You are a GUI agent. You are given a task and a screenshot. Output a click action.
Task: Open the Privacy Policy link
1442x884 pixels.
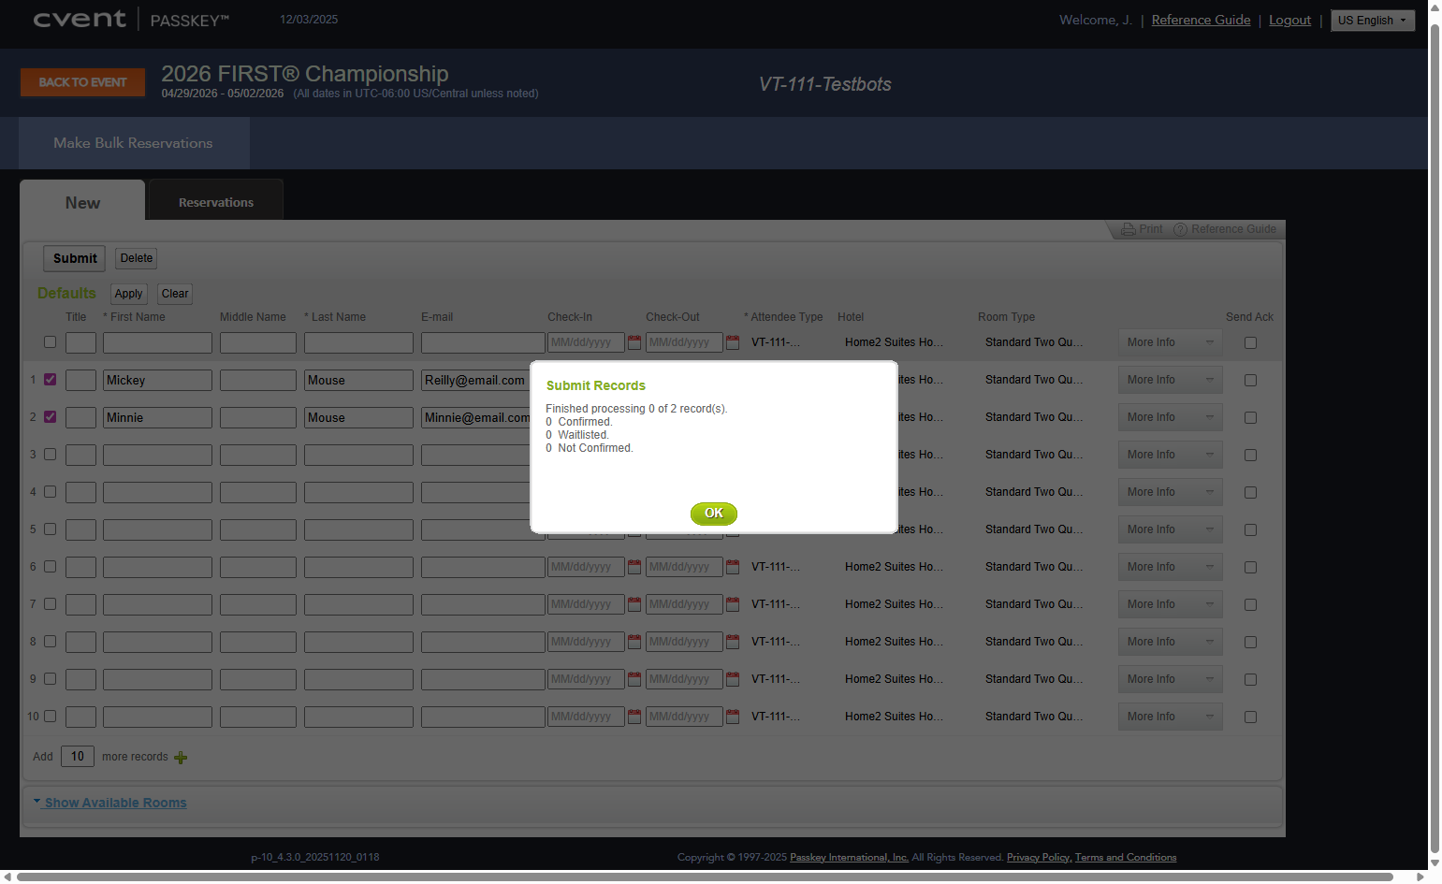1038,857
